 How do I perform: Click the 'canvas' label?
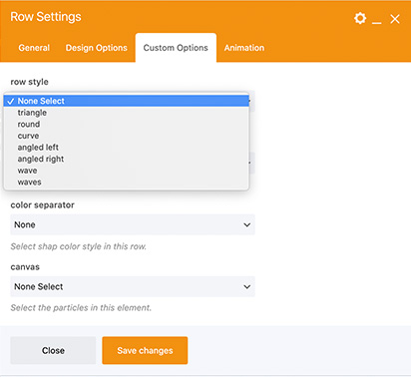point(25,267)
